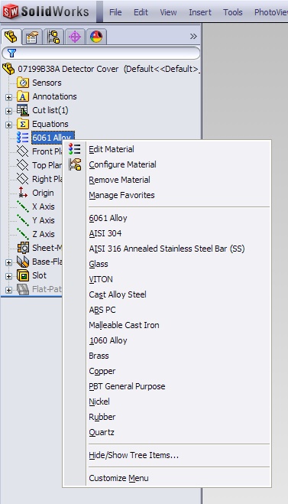Expand the Equations folder node
The image size is (288, 504).
(x=8, y=125)
